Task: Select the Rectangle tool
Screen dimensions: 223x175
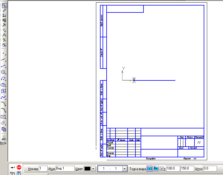Action: 3,117
